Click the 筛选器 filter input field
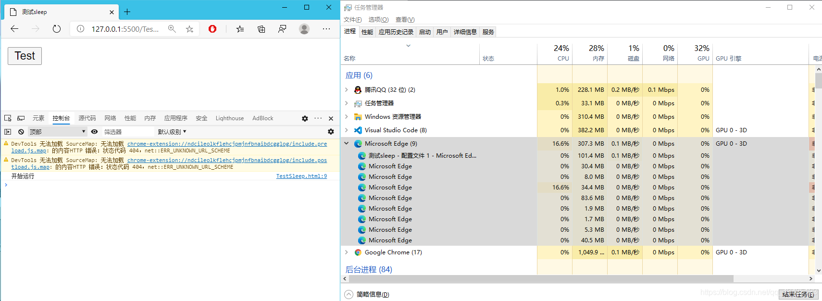822x301 pixels. pos(127,132)
